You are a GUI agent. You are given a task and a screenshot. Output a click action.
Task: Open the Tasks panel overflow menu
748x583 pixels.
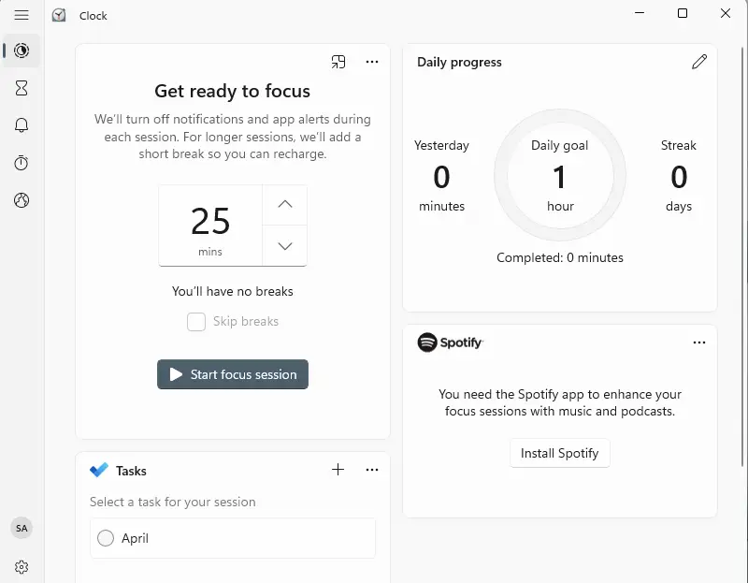coord(372,470)
